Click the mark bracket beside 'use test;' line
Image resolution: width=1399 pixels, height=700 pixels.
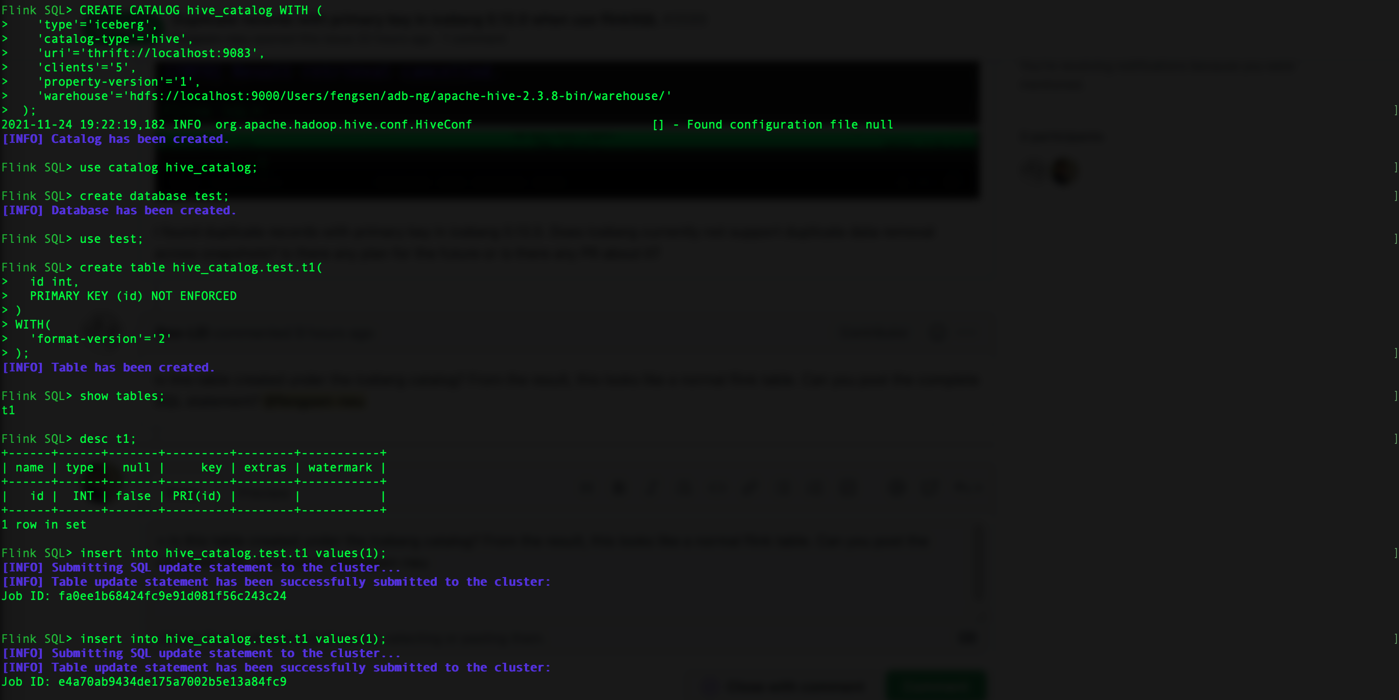click(x=1396, y=239)
